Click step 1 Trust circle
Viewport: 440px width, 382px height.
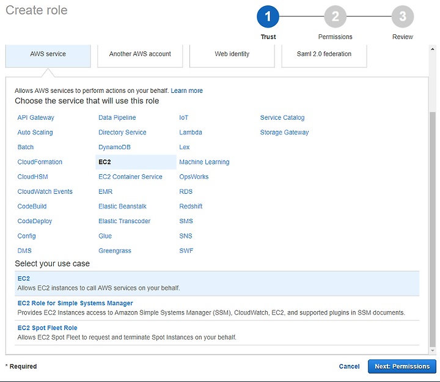[x=268, y=17]
